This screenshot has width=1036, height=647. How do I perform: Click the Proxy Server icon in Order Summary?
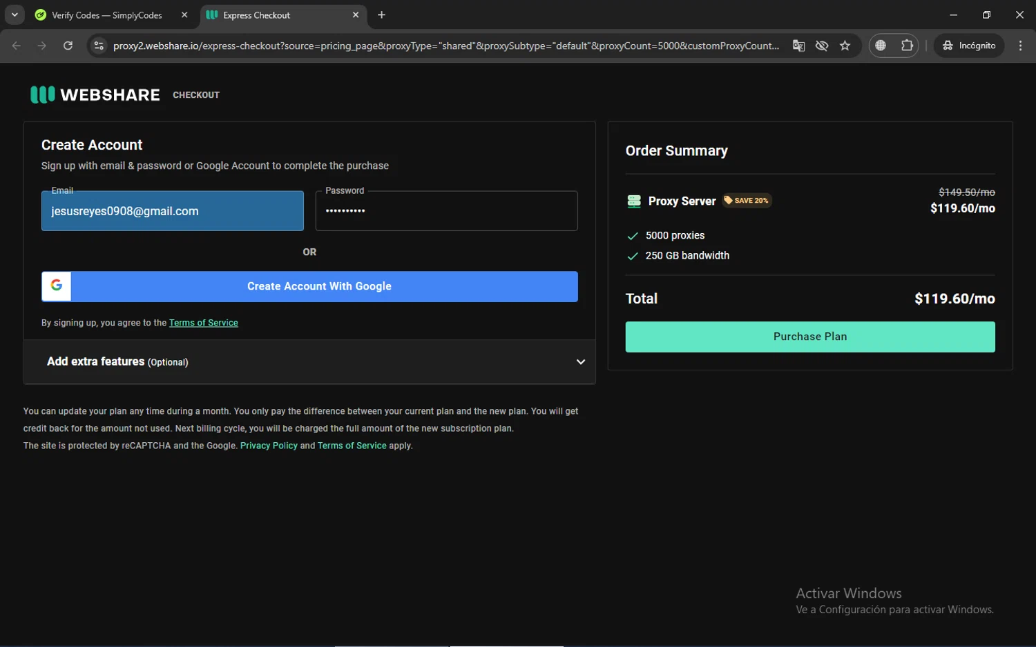[x=634, y=201]
